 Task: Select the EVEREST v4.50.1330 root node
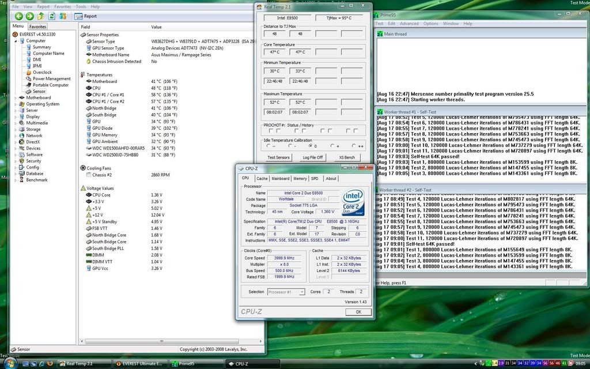pyautogui.click(x=34, y=34)
